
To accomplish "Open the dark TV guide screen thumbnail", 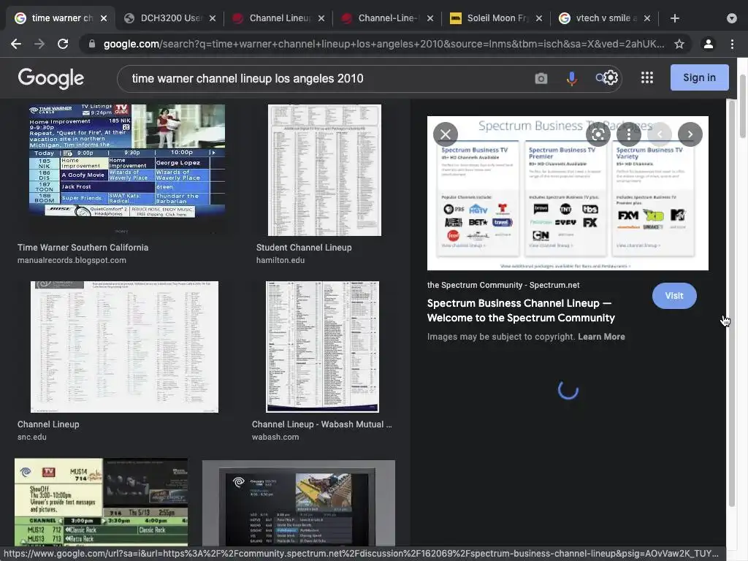I will click(299, 504).
